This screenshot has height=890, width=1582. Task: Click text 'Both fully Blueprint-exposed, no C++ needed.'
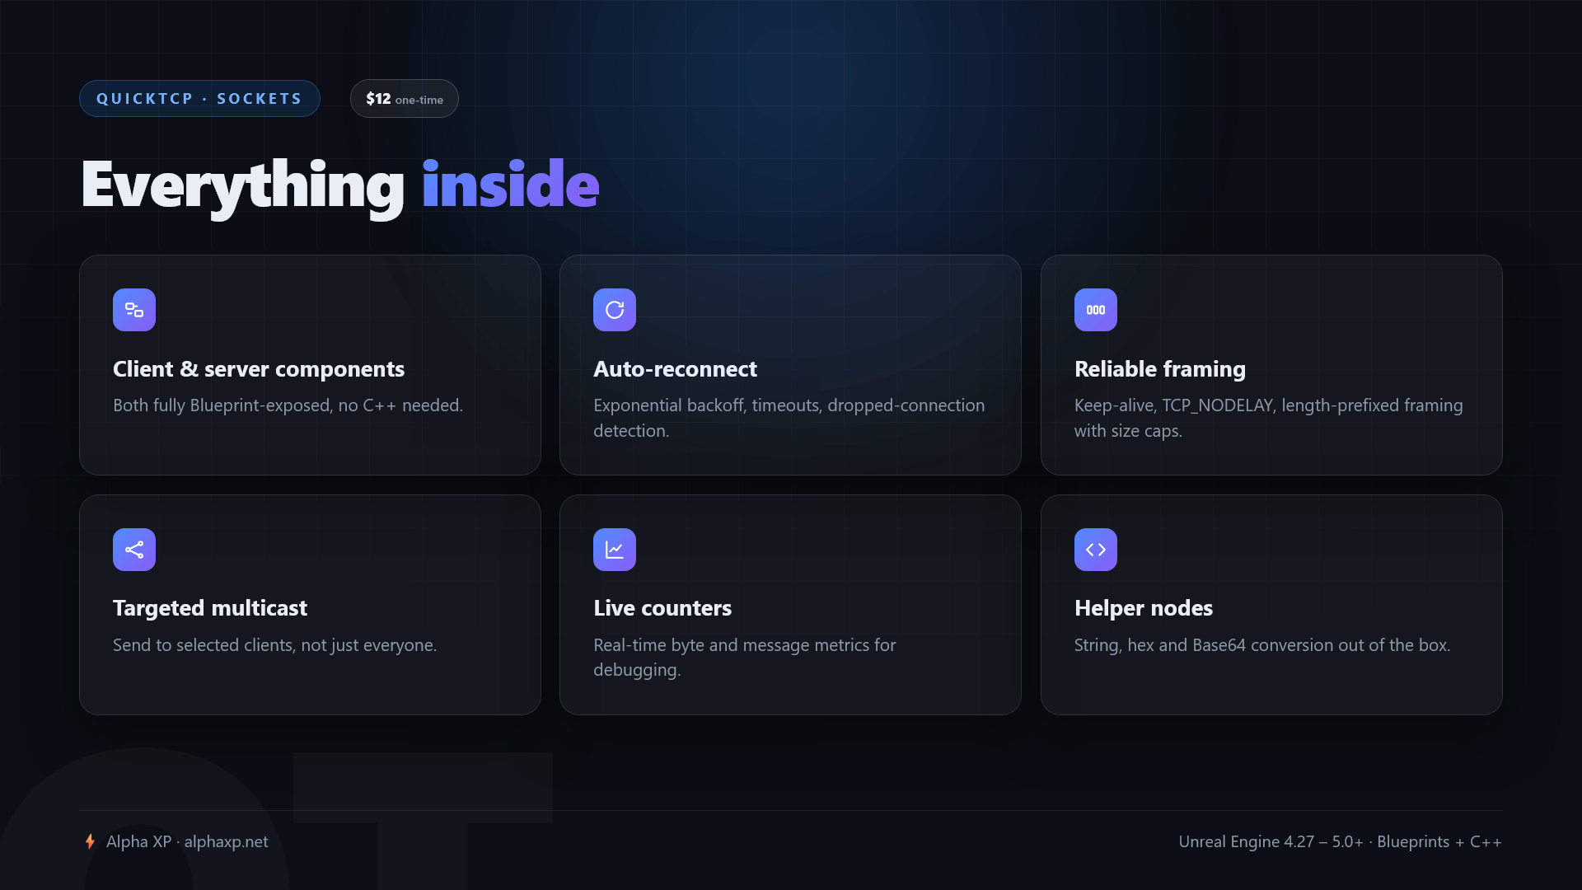pos(288,405)
